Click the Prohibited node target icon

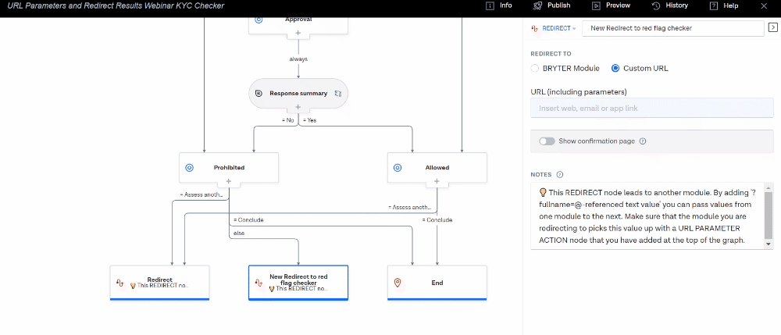click(x=189, y=168)
